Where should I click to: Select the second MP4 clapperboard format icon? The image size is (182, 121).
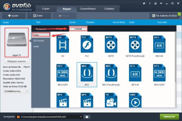pos(87,100)
